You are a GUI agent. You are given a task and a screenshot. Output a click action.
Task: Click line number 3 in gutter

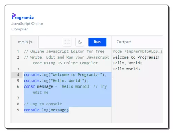click(x=18, y=69)
